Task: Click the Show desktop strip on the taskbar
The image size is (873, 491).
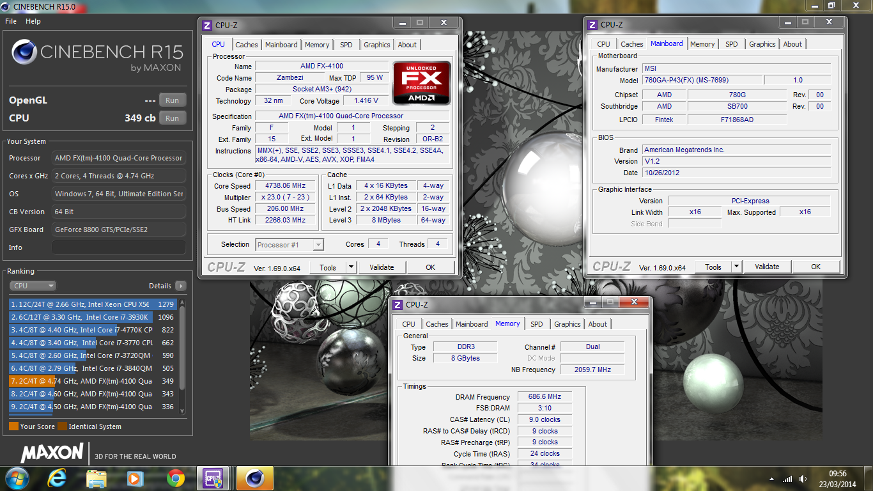Action: (x=868, y=478)
